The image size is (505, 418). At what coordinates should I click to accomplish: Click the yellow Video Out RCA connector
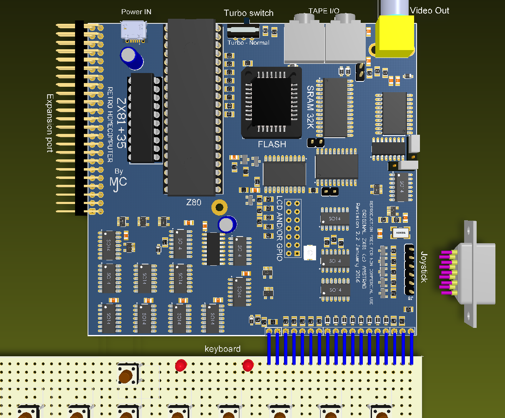point(395,36)
